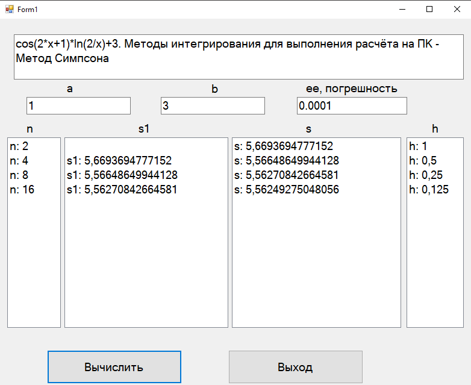Screen dimensions: 471x385
Task: Select 's: 5,56249275048056' in s list
Action: [316, 189]
